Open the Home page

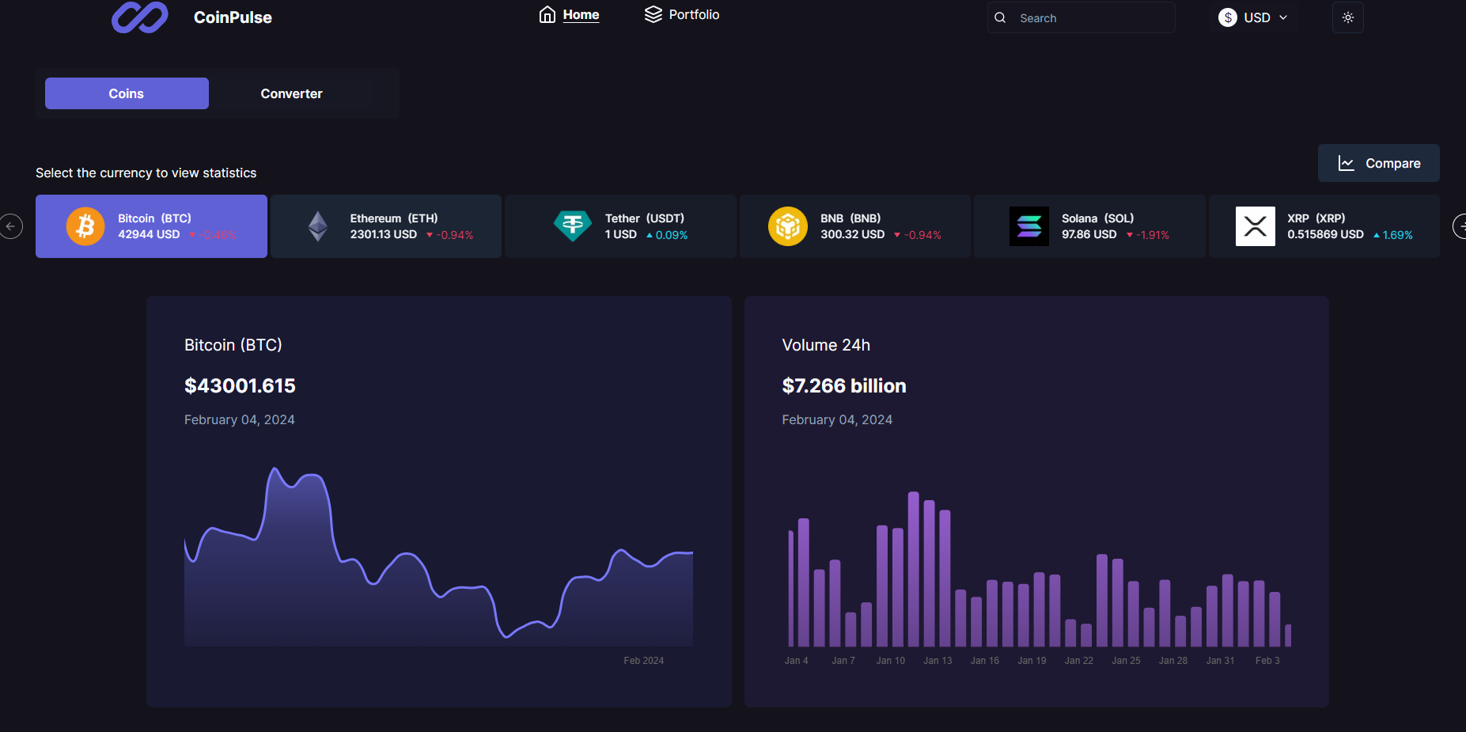click(569, 14)
